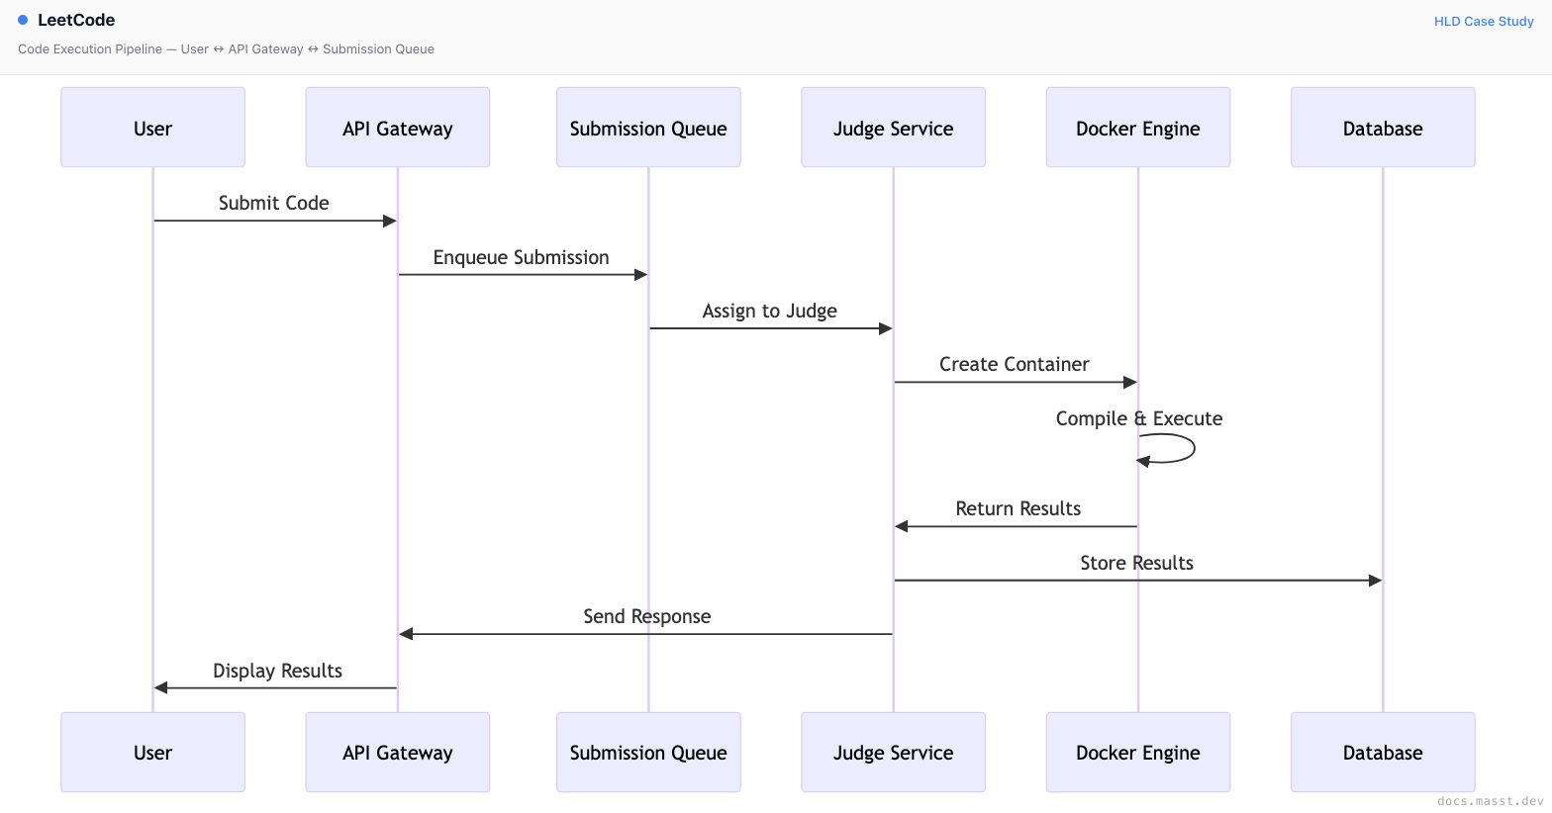Open the HLD Case Study link
The image size is (1552, 813).
pos(1484,21)
